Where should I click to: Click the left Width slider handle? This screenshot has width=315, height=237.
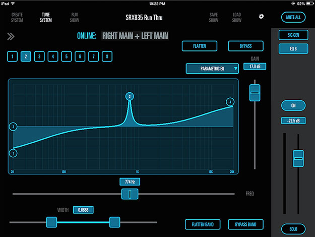51,222
